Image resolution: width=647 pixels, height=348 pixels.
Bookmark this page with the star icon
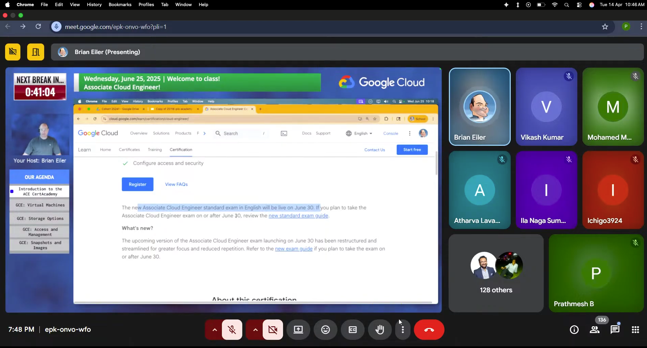[x=605, y=27]
